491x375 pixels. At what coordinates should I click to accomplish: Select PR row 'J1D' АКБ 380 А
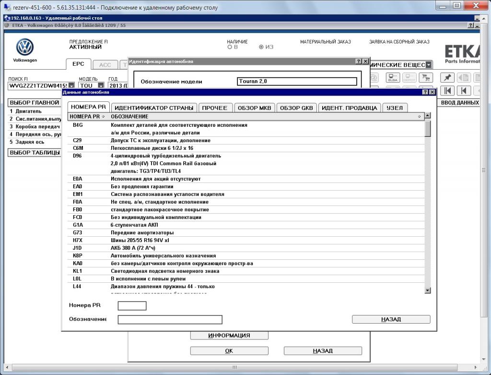[x=246, y=248]
